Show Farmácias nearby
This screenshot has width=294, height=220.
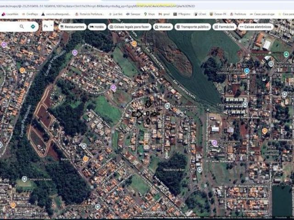click(225, 27)
